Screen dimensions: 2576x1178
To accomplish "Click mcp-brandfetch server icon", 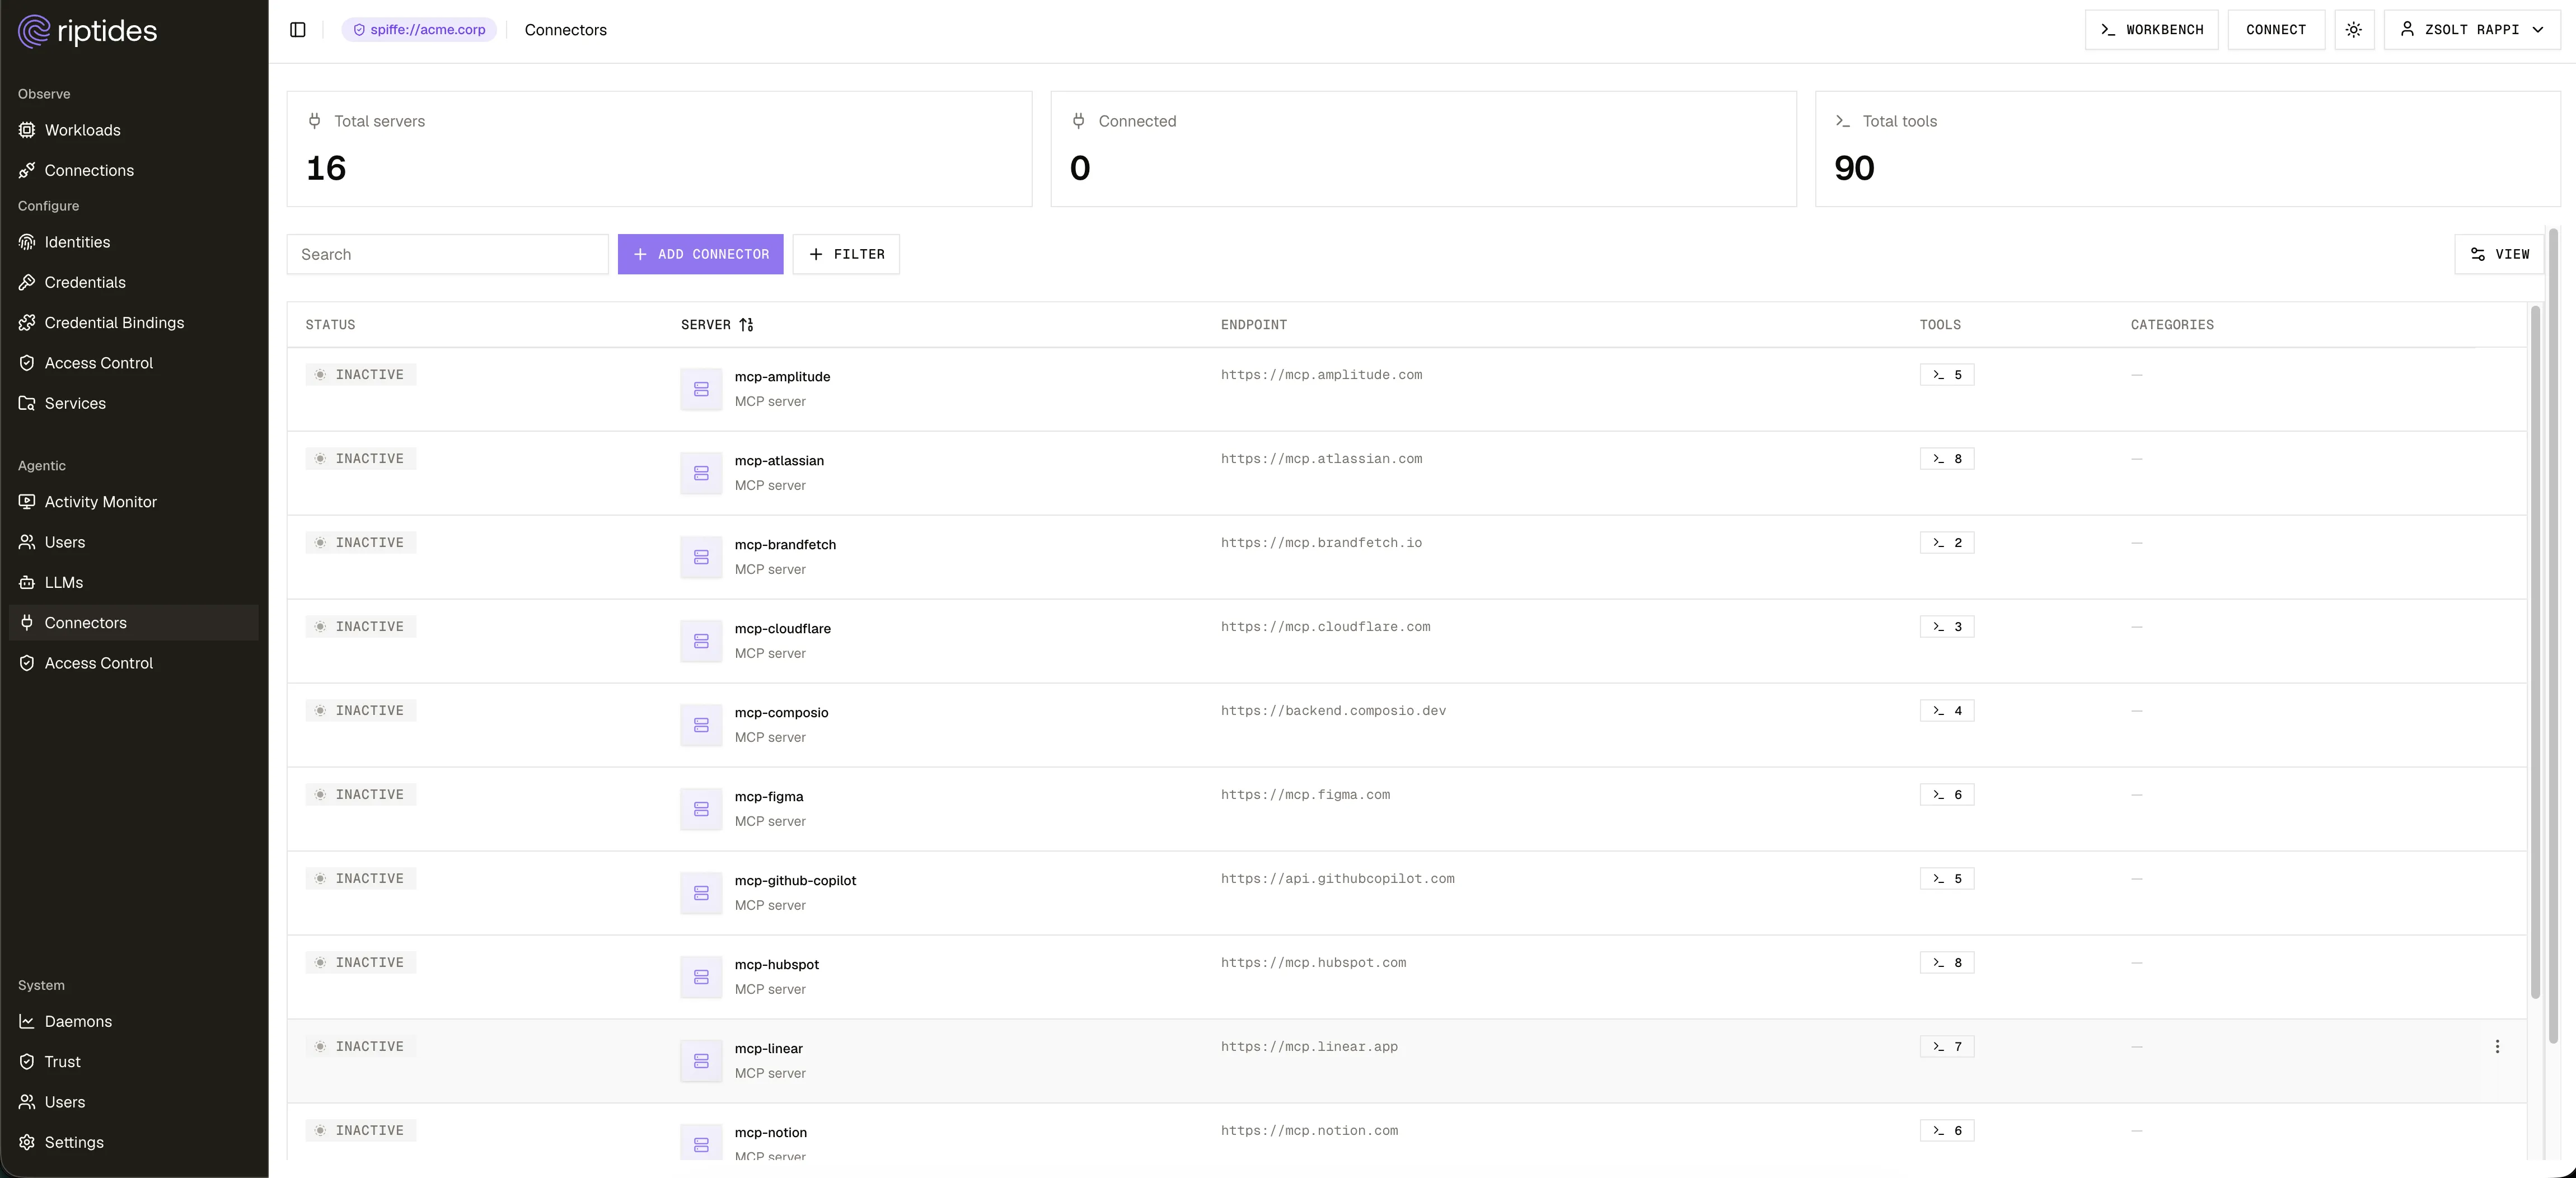I will 701,557.
